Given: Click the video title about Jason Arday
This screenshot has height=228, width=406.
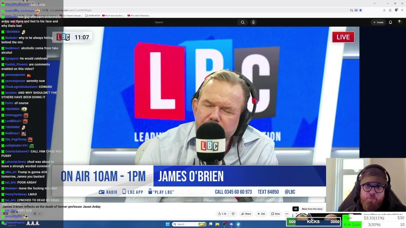Looking at the screenshot, I should [x=51, y=207].
